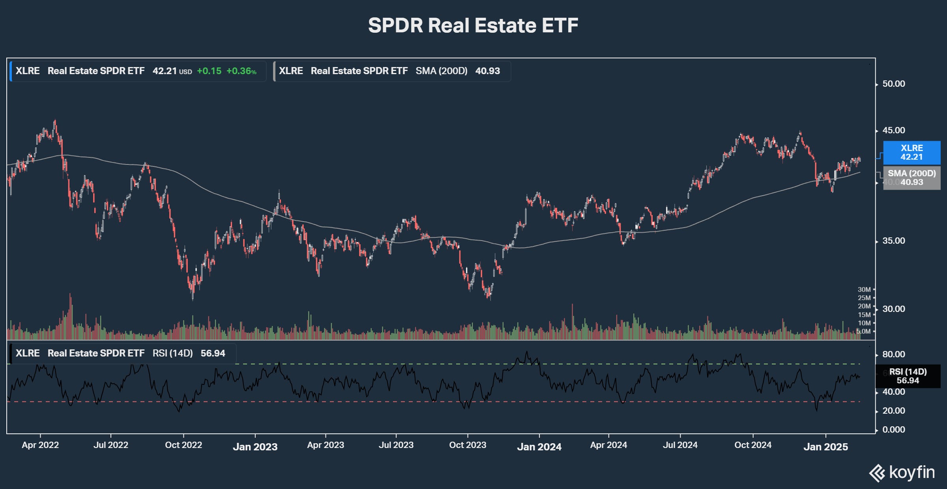Click the koyfin logo
This screenshot has height=489, width=947.
(902, 472)
